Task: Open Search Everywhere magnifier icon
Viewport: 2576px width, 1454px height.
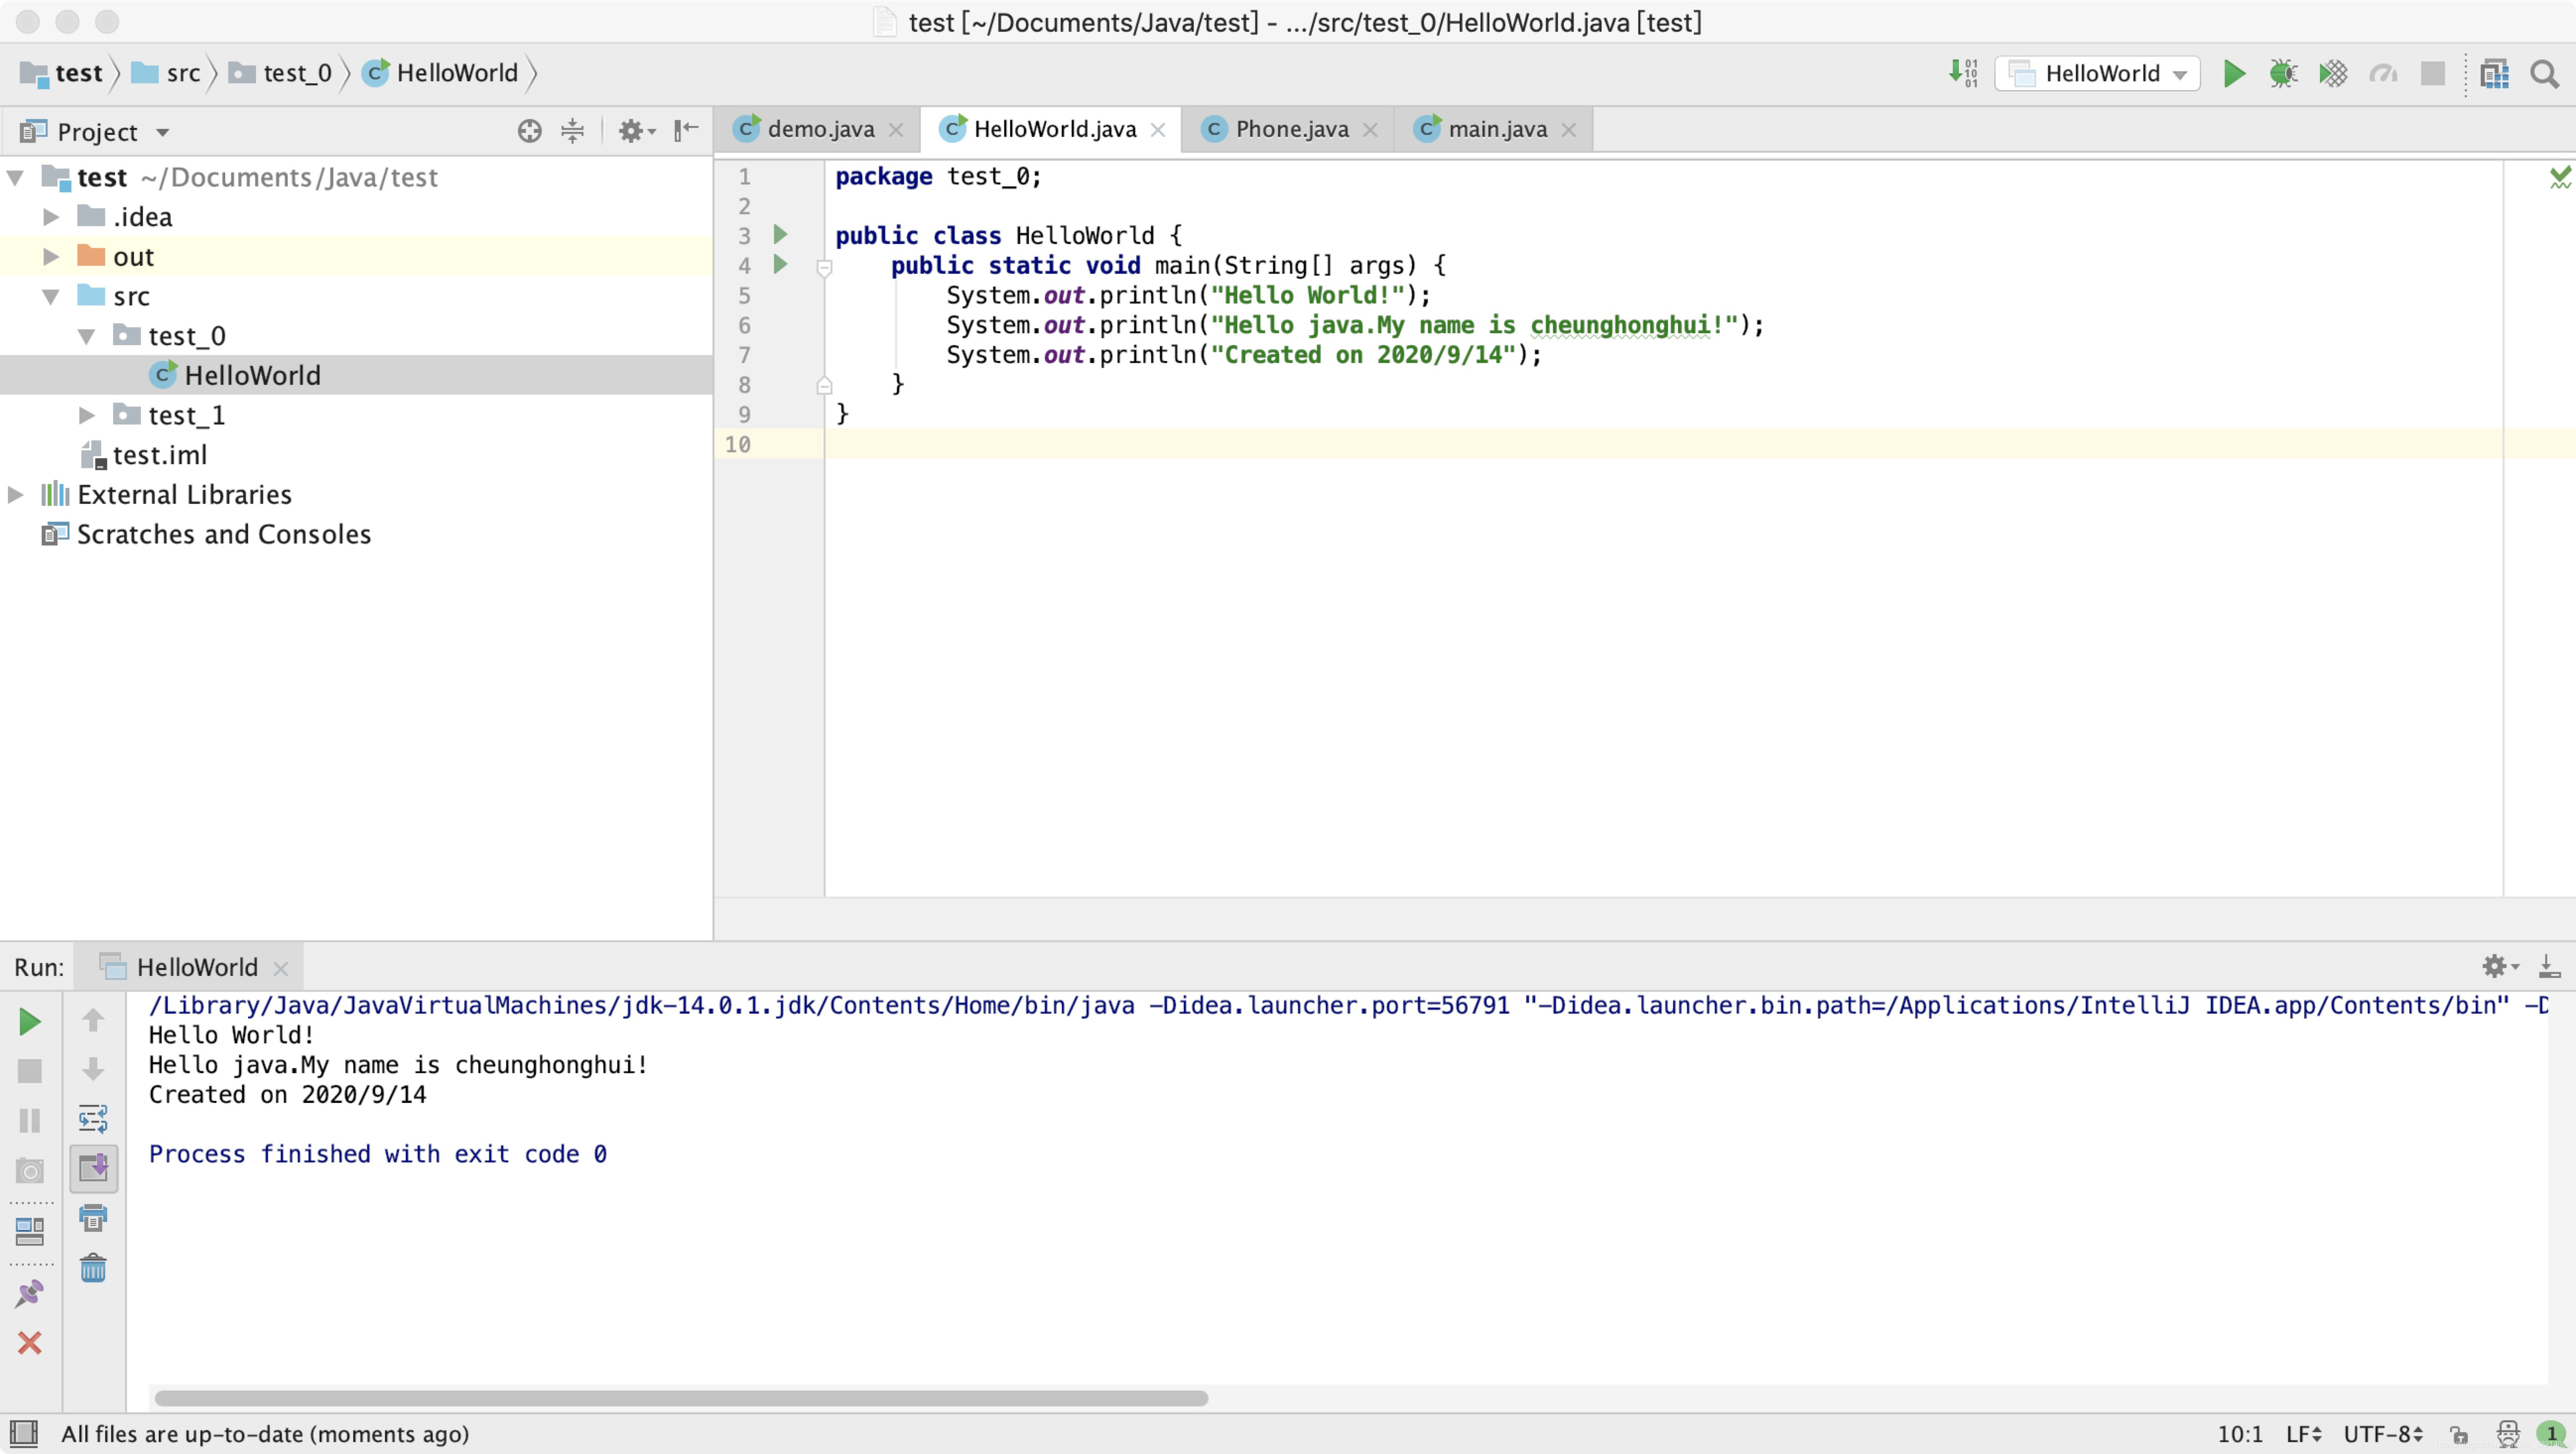Action: (2544, 73)
